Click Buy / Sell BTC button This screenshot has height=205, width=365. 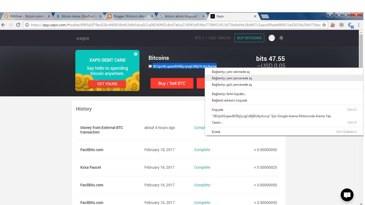click(172, 83)
